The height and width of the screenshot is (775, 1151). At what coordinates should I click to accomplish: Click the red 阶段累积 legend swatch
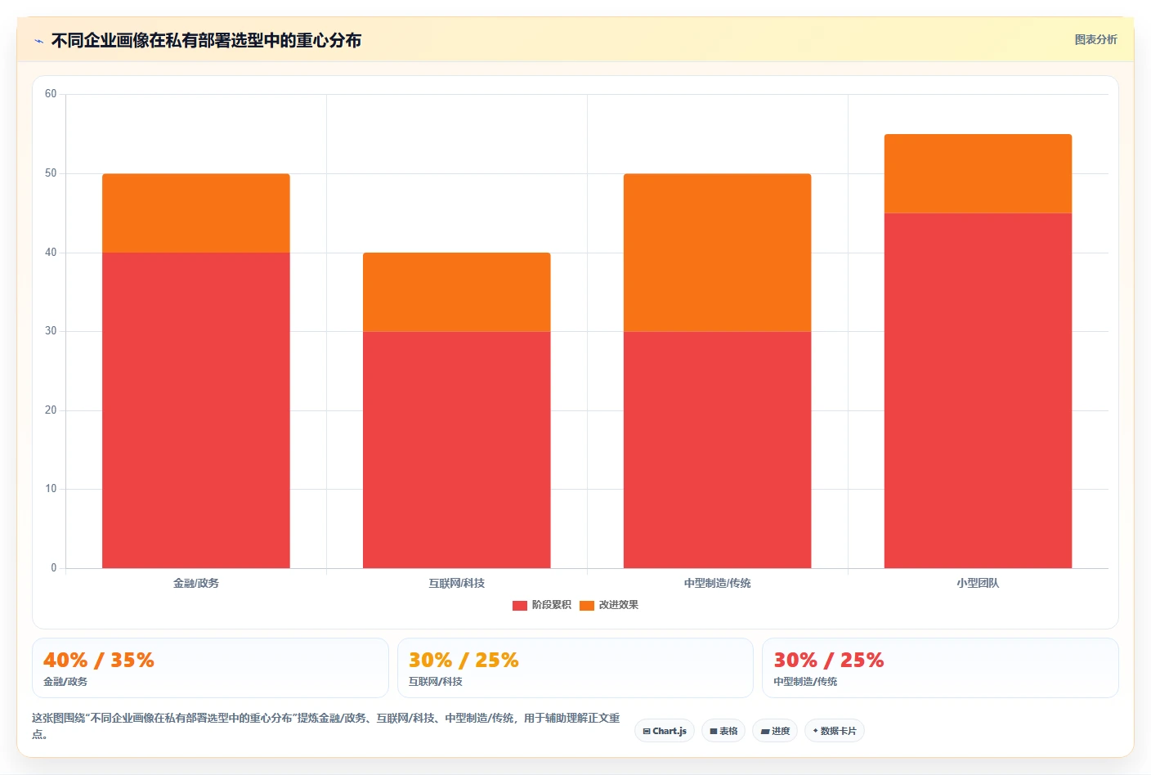point(520,606)
